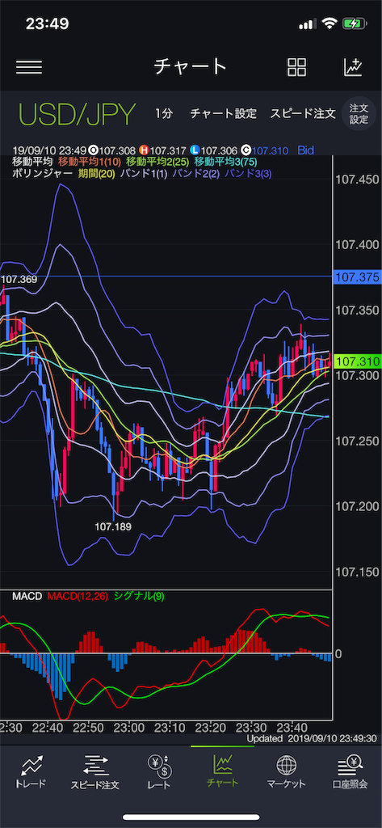Tap the 107.150 price axis label
The image size is (382, 828).
(x=357, y=572)
